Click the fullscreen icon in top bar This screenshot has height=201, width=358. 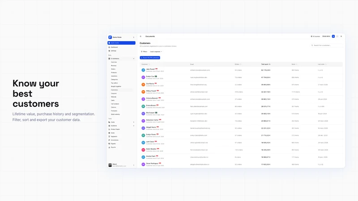tap(337, 37)
